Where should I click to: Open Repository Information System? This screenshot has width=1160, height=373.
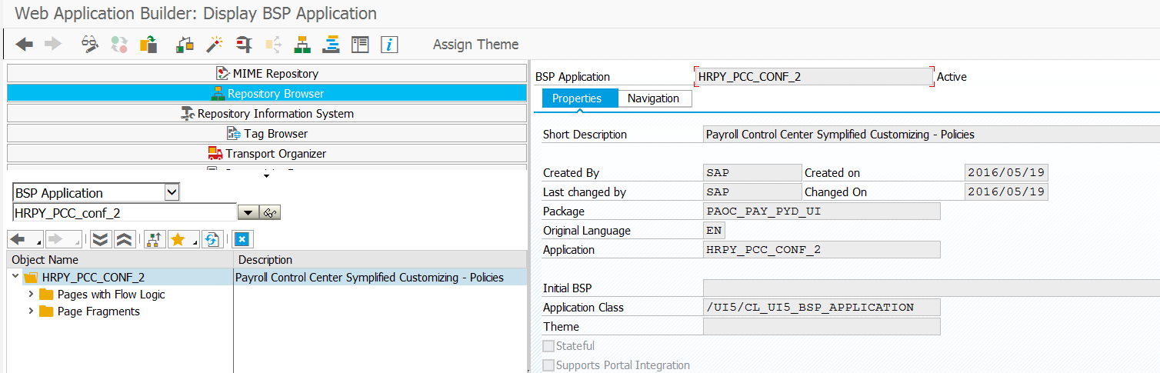click(267, 114)
